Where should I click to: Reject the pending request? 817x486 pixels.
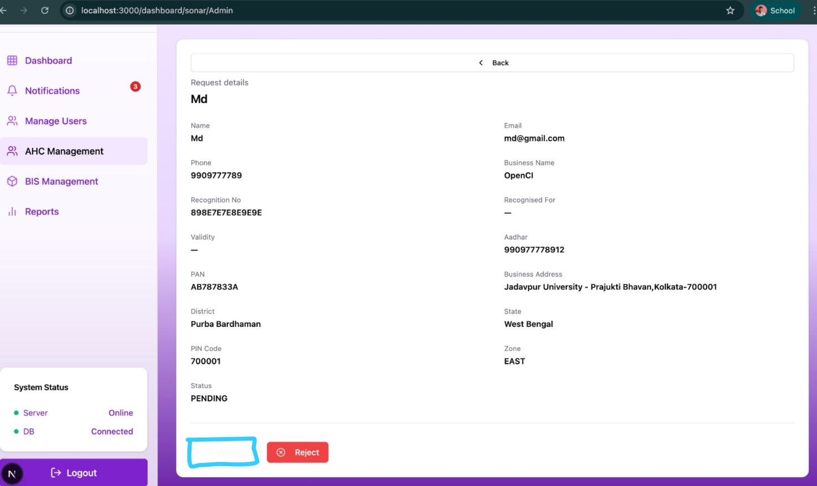click(x=297, y=452)
